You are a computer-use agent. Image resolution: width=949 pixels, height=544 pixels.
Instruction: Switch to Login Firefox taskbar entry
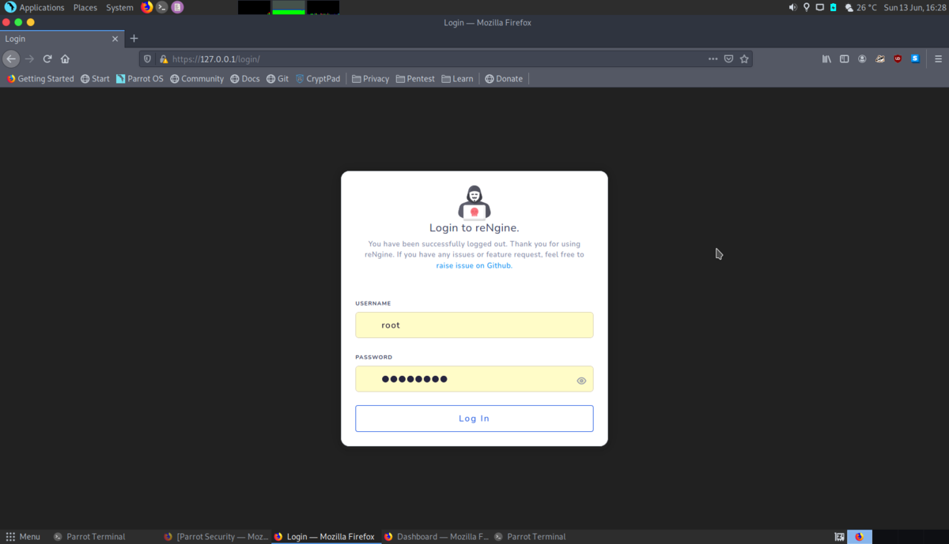[325, 537]
